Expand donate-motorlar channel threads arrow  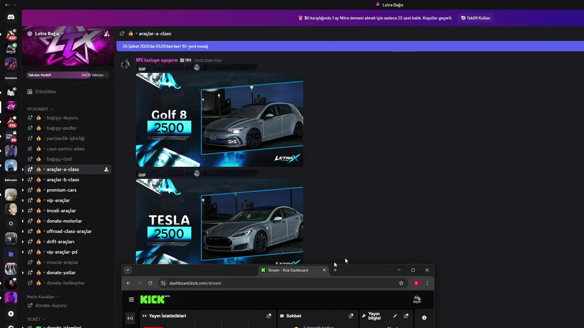(22, 221)
